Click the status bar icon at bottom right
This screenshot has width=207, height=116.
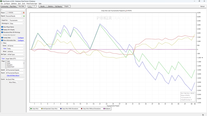[203, 115]
